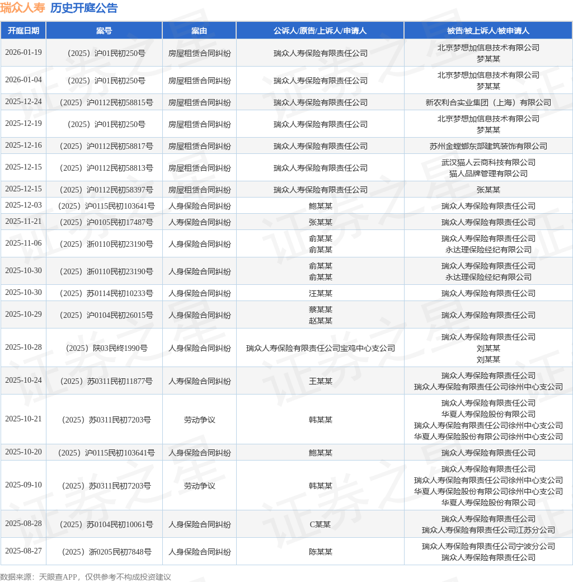The height and width of the screenshot is (582, 573).
Task: Select the 案号 column header
Action: click(104, 30)
